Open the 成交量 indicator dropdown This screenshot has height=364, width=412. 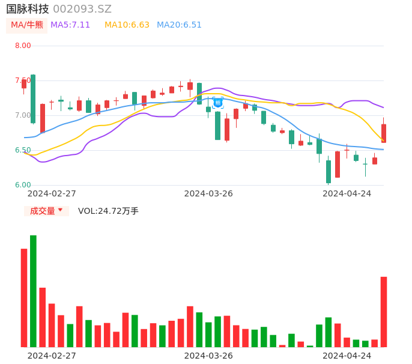point(46,211)
